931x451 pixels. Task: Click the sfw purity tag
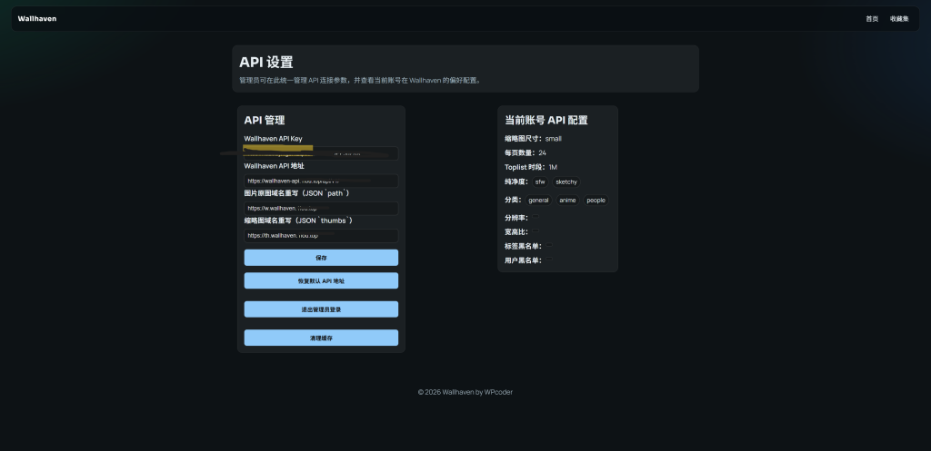(x=540, y=182)
